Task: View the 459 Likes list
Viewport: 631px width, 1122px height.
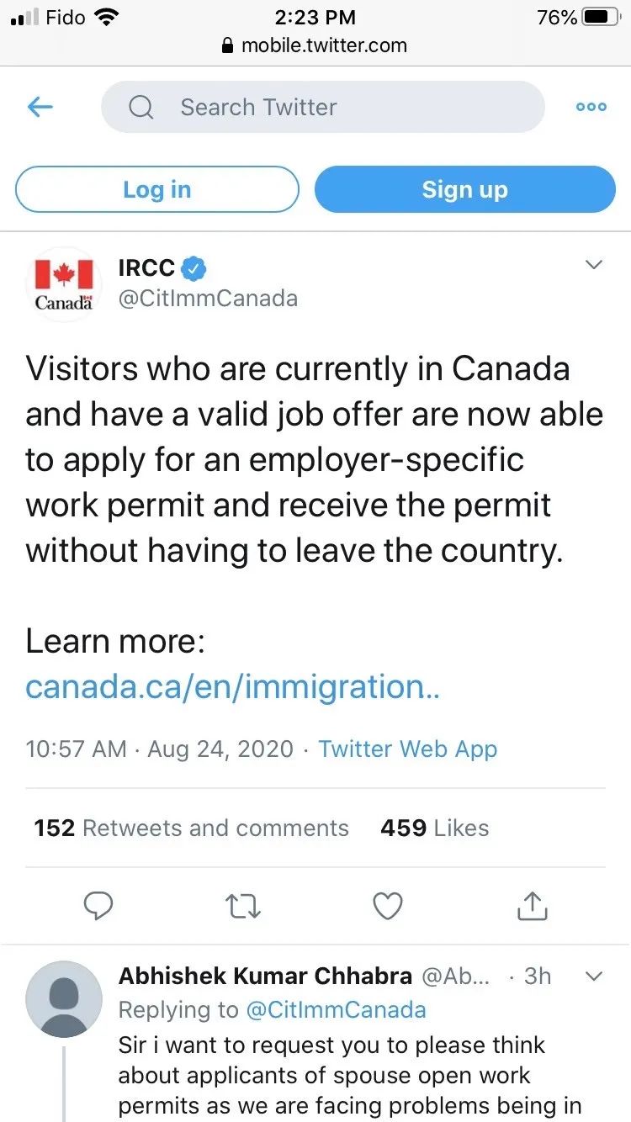Action: (x=434, y=828)
